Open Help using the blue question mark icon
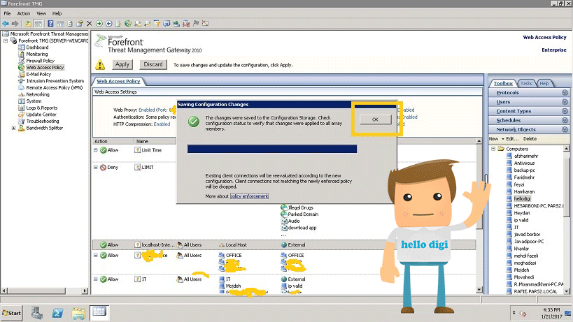The width and height of the screenshot is (573, 322). (x=50, y=24)
